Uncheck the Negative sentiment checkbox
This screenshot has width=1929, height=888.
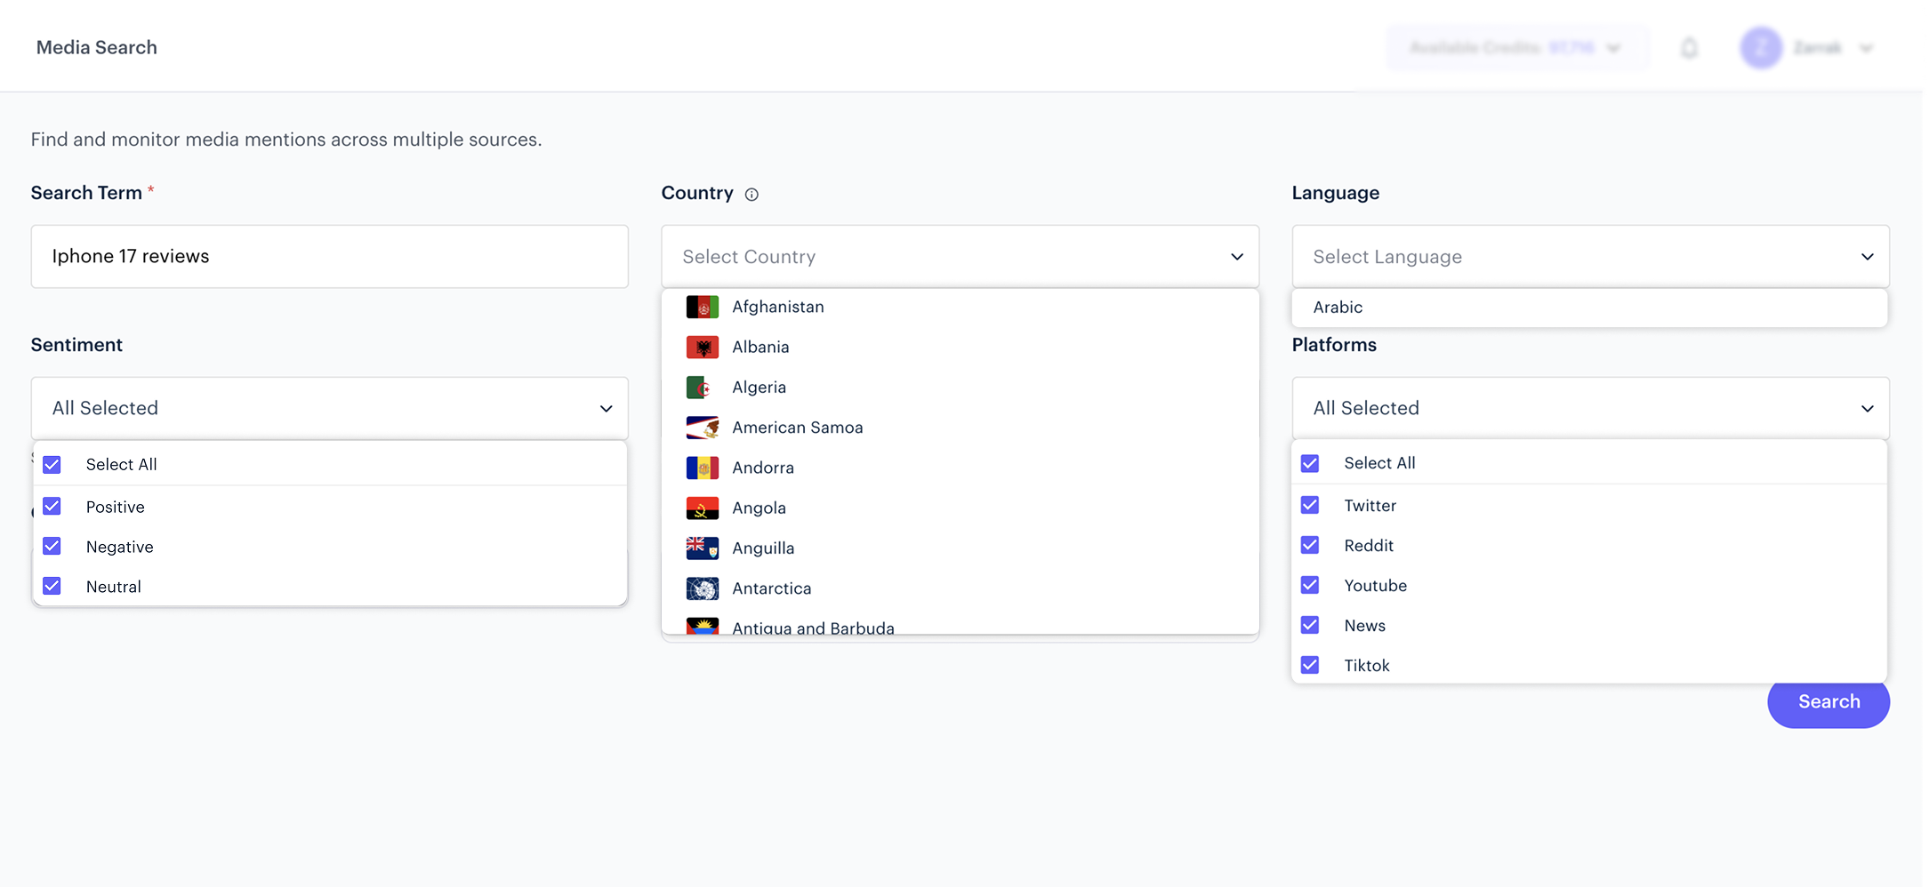coord(52,546)
